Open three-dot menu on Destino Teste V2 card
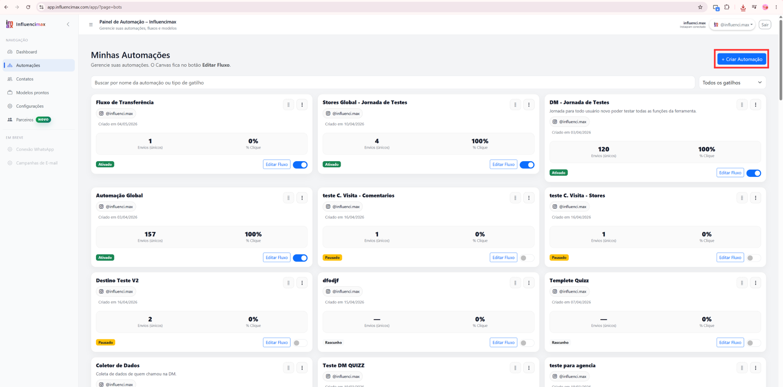The width and height of the screenshot is (783, 387). coord(302,283)
